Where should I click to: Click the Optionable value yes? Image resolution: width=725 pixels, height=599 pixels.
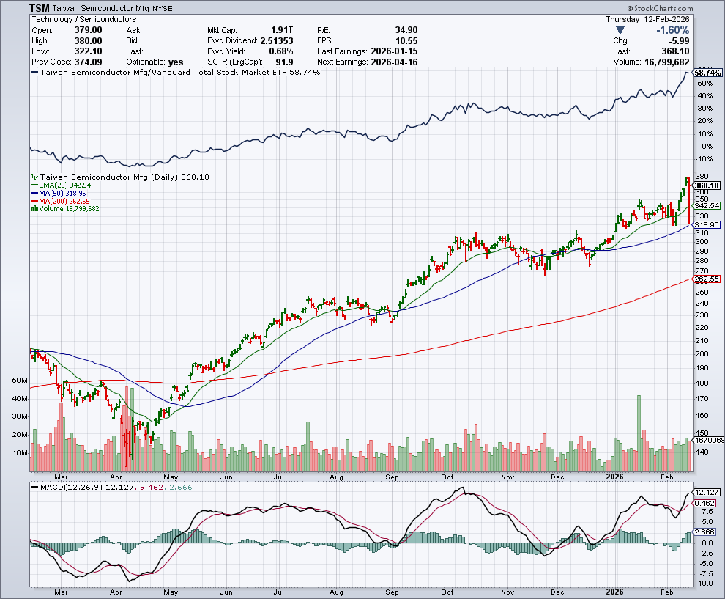(176, 62)
